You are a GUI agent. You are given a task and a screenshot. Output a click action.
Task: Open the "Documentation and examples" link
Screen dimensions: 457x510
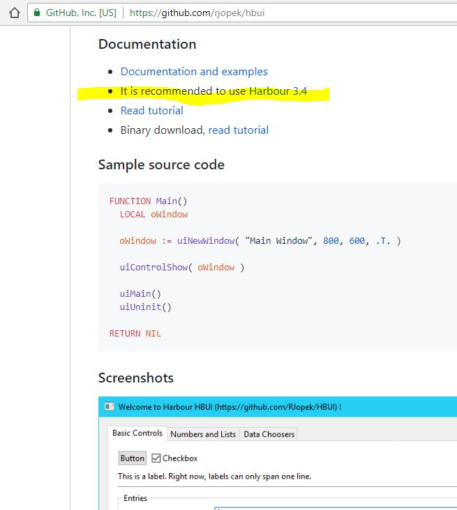(x=194, y=72)
